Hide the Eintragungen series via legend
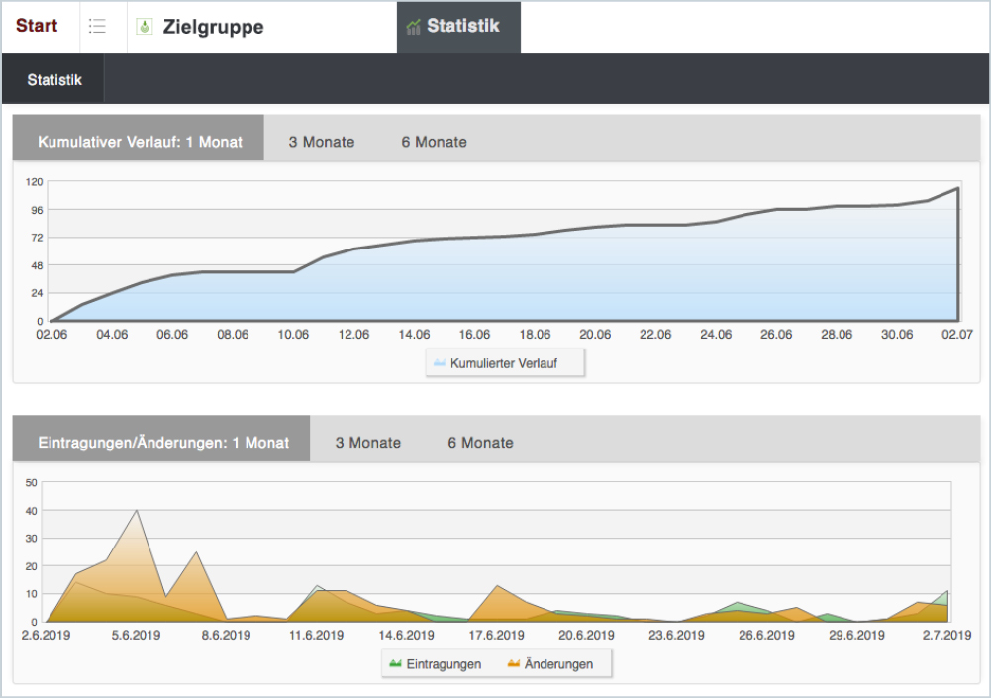The image size is (991, 698). (443, 664)
